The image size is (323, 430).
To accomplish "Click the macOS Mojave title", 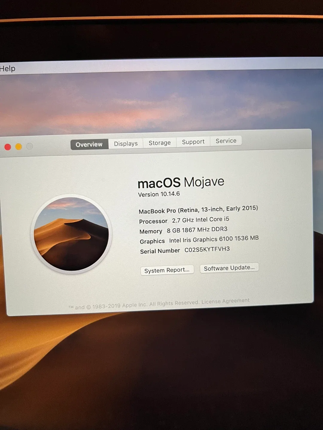I will pos(181,182).
